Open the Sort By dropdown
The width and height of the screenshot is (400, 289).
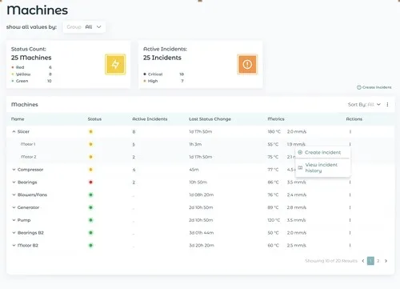point(364,105)
